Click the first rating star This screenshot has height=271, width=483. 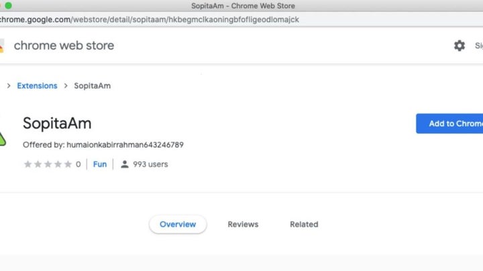point(28,164)
